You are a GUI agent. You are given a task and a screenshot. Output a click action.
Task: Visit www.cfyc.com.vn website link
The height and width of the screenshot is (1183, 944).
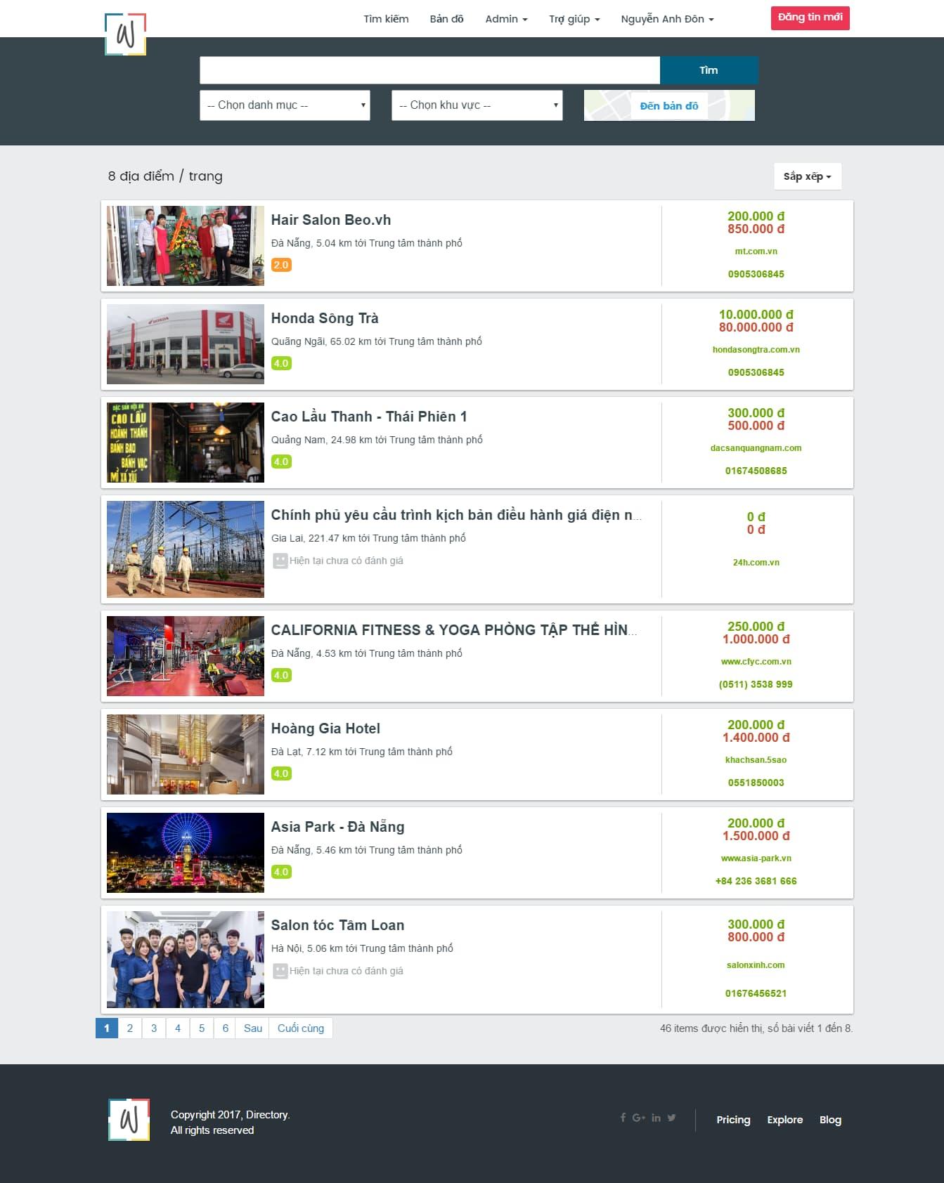point(756,662)
